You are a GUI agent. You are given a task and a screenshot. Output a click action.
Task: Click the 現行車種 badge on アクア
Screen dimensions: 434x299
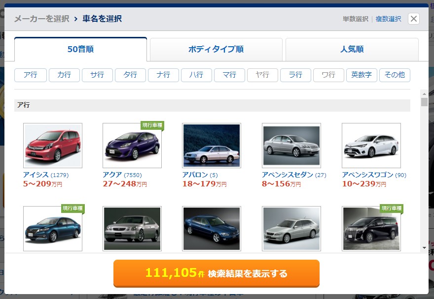tap(152, 125)
